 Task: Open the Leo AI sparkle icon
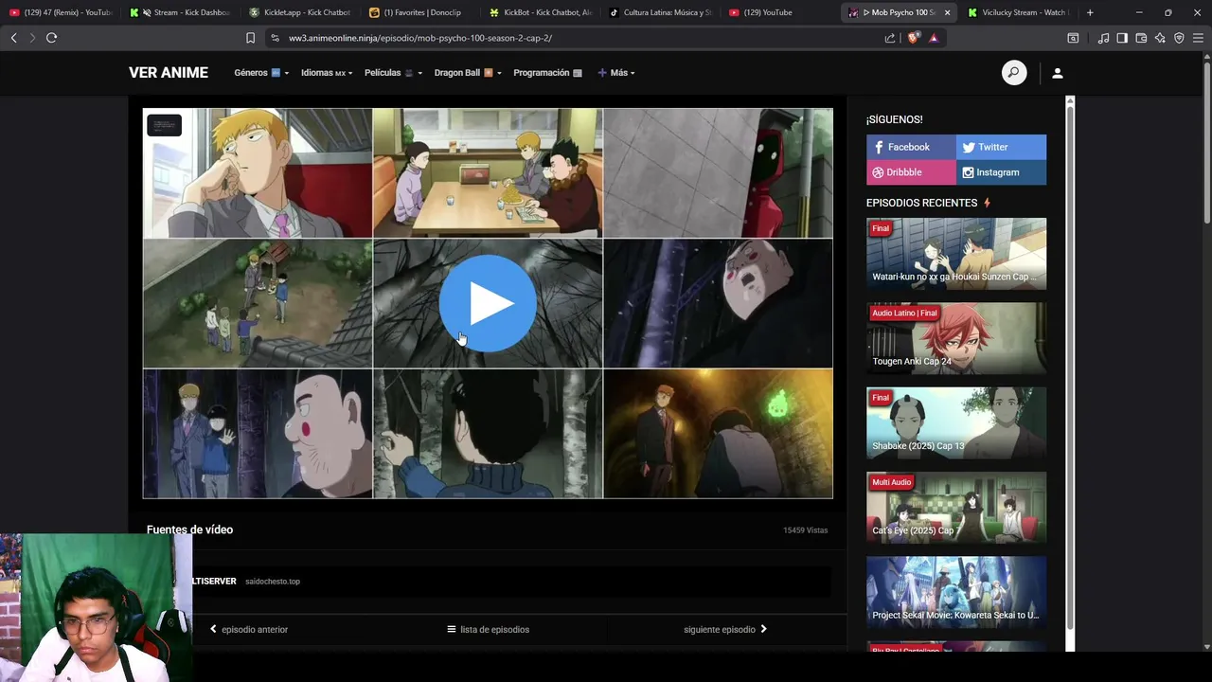[x=1160, y=38]
